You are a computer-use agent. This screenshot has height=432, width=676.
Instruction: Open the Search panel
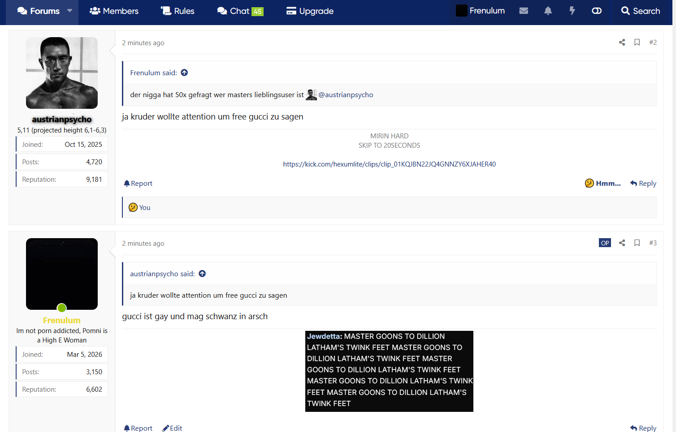(641, 11)
